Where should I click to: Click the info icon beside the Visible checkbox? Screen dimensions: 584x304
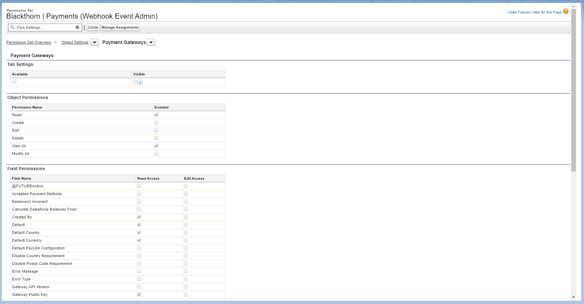point(140,82)
